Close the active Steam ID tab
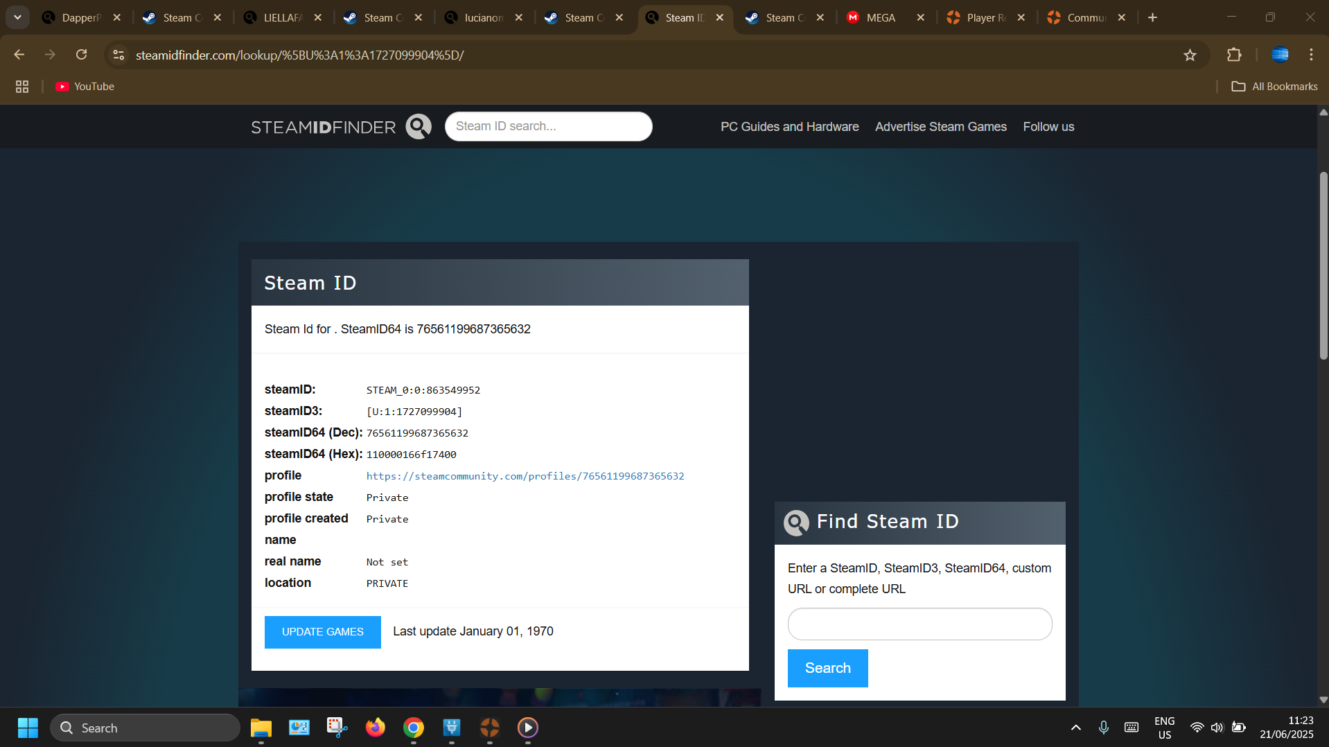Viewport: 1329px width, 747px height. (719, 18)
